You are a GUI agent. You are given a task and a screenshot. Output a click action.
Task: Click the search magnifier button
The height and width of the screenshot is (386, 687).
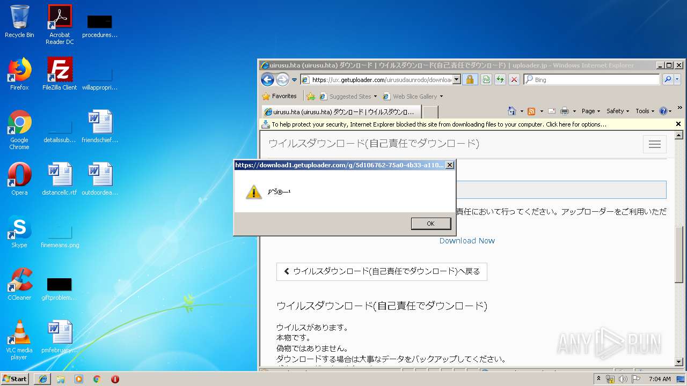pyautogui.click(x=668, y=79)
